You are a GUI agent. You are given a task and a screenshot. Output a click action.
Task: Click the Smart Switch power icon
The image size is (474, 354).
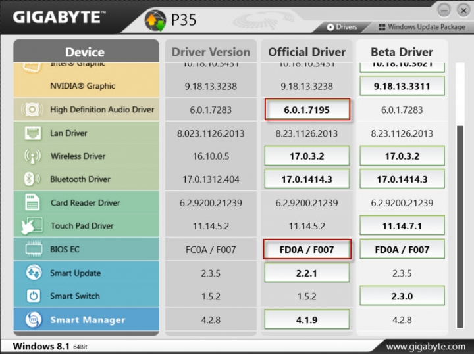click(34, 296)
